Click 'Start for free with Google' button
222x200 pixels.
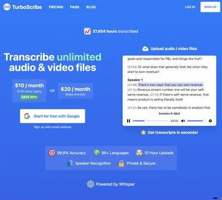pos(52,116)
